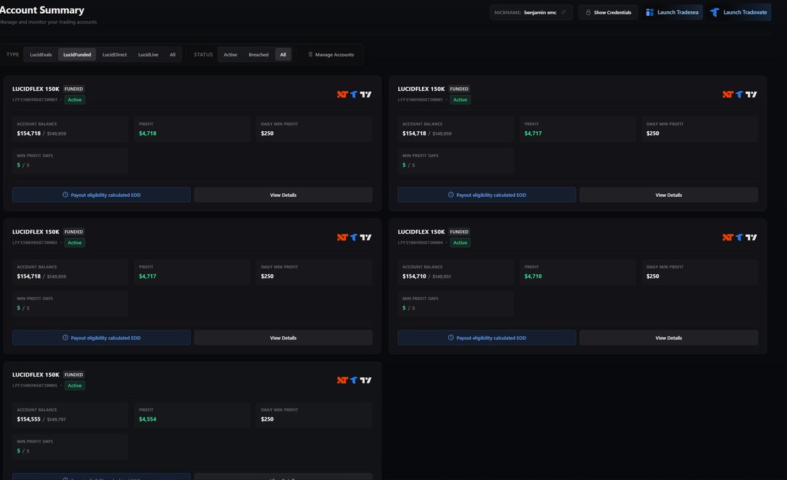Click the TradingView icon on account LFF15069868720003
Screen dimensions: 787x480
point(366,94)
